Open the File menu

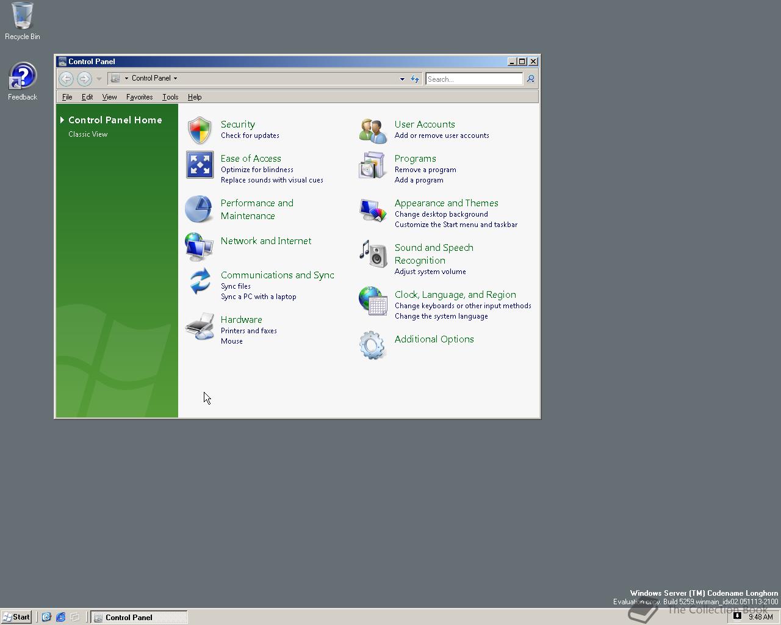pos(67,97)
